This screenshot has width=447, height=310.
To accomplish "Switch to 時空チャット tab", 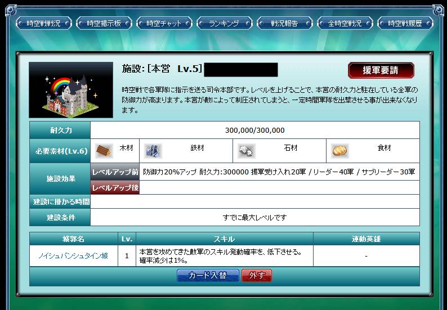I will 164,24.
